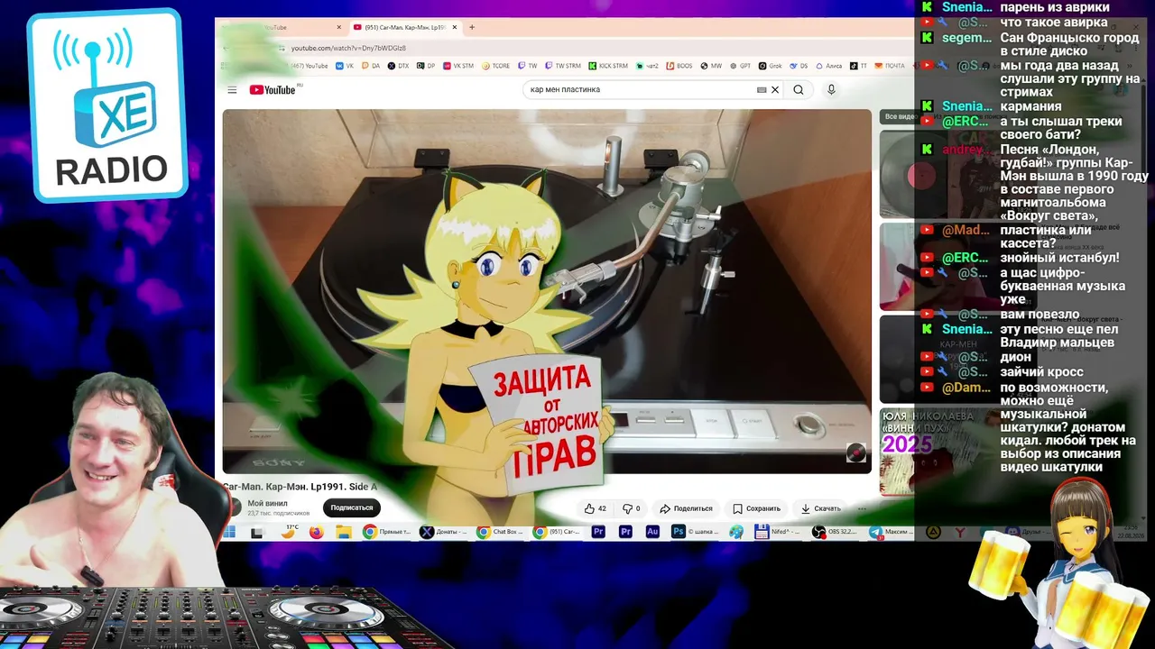Image resolution: width=1155 pixels, height=649 pixels.
Task: Open the GPT bookmark
Action: click(x=741, y=66)
